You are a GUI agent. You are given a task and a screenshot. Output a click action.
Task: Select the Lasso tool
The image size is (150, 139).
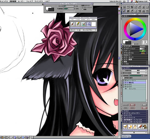pyautogui.click(x=136, y=7)
